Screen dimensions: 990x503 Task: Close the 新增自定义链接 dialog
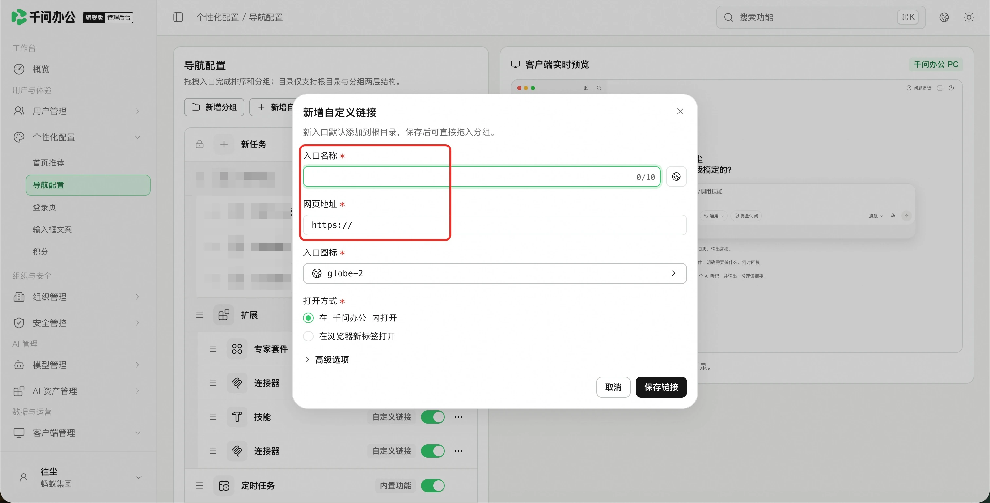click(680, 111)
